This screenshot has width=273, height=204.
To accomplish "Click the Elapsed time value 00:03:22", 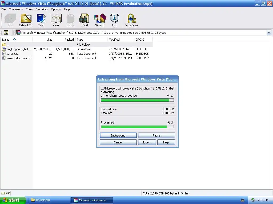I will point(168,109).
